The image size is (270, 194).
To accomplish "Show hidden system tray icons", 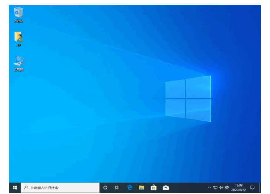I will click(209, 187).
